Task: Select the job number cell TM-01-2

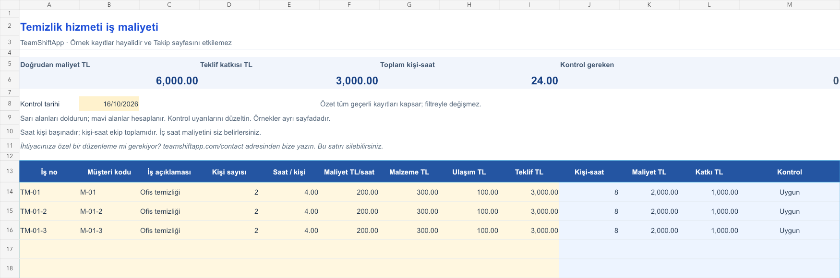Action: pyautogui.click(x=49, y=211)
